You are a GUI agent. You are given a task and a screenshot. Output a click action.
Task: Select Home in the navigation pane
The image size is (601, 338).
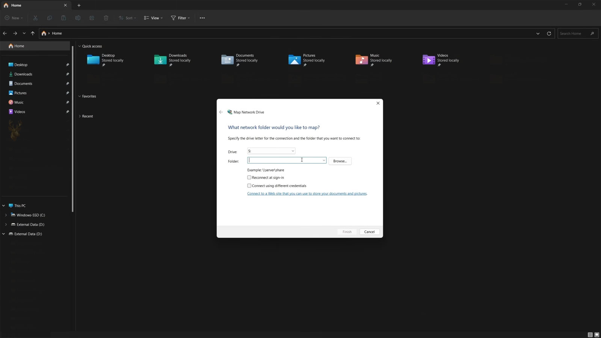(x=35, y=46)
